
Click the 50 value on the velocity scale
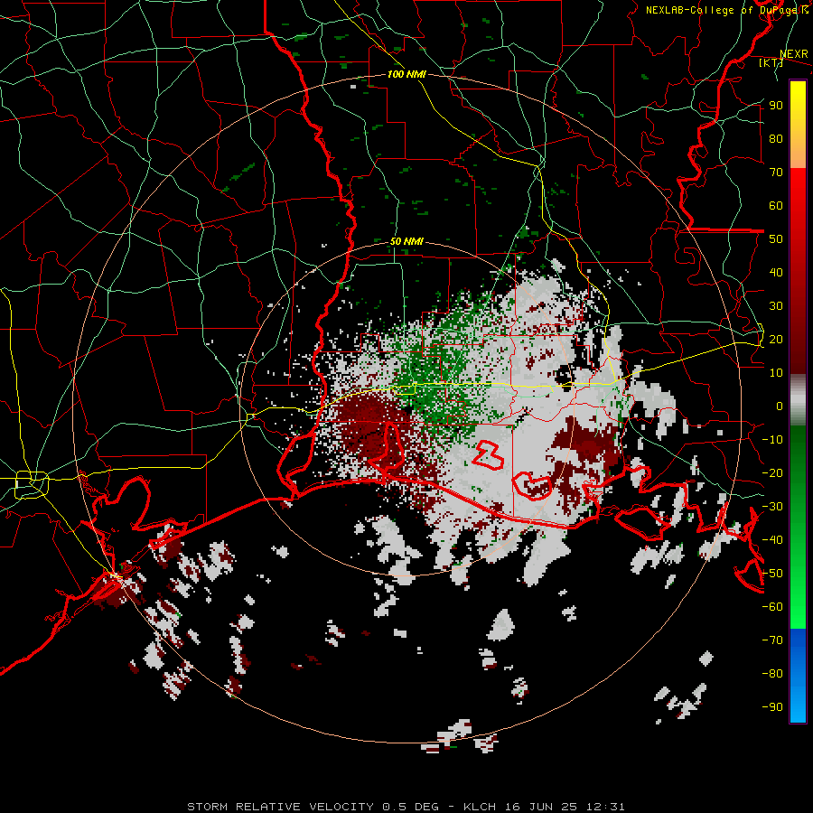[x=776, y=238]
